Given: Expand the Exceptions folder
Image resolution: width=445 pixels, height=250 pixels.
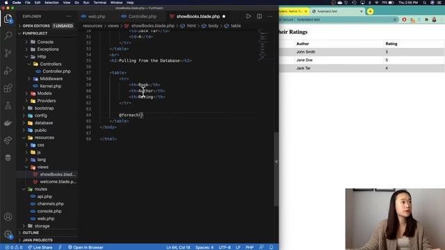Looking at the screenshot, I should coord(48,49).
